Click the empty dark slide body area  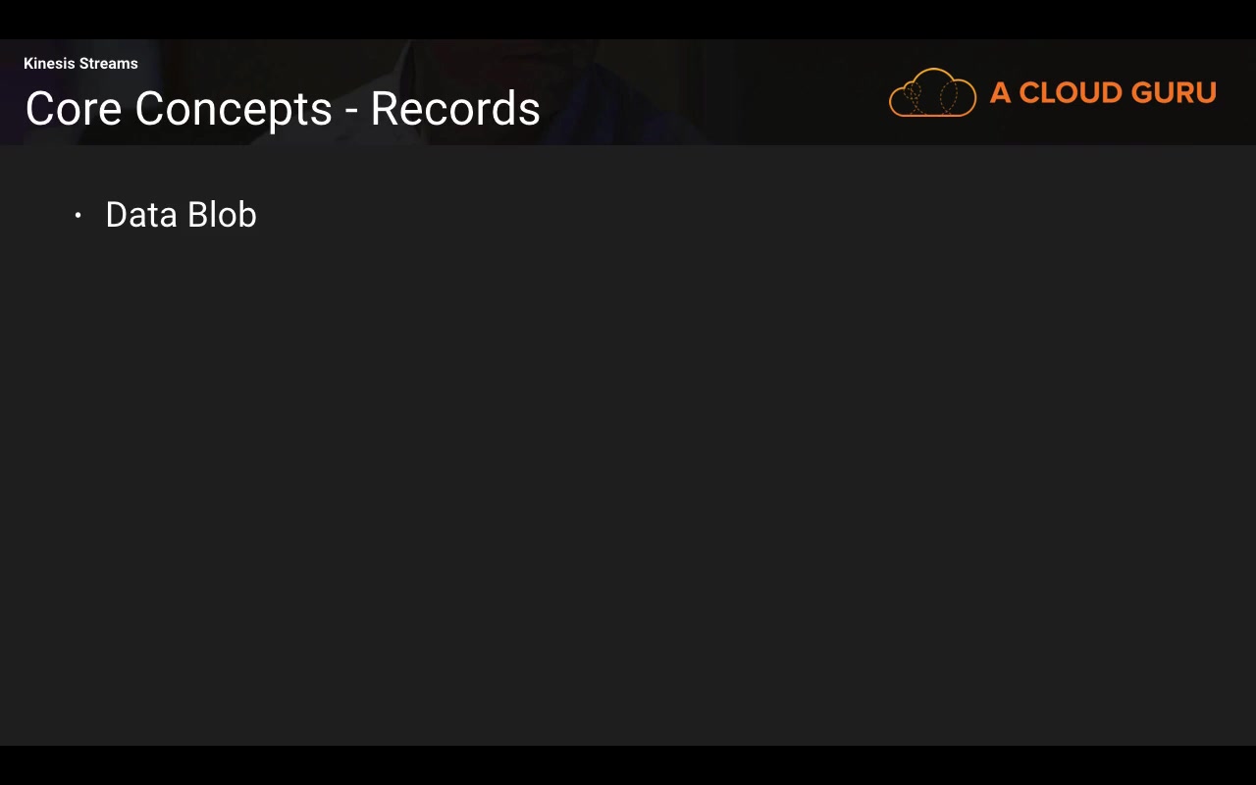tap(628, 471)
